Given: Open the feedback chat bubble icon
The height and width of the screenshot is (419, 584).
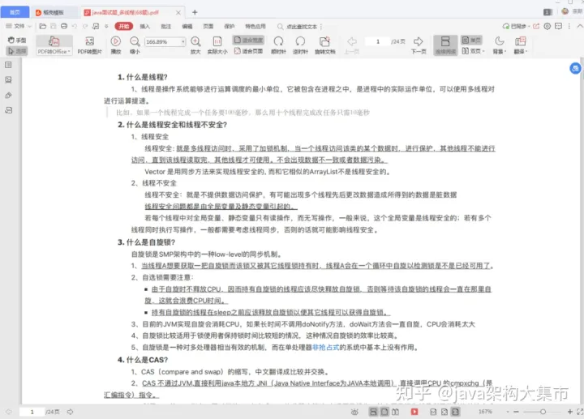Looking at the screenshot, I should (558, 26).
